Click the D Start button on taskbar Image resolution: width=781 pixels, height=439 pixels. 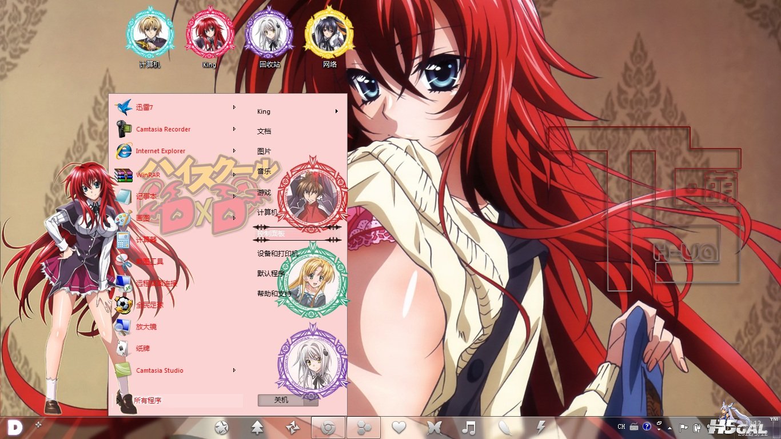point(15,428)
